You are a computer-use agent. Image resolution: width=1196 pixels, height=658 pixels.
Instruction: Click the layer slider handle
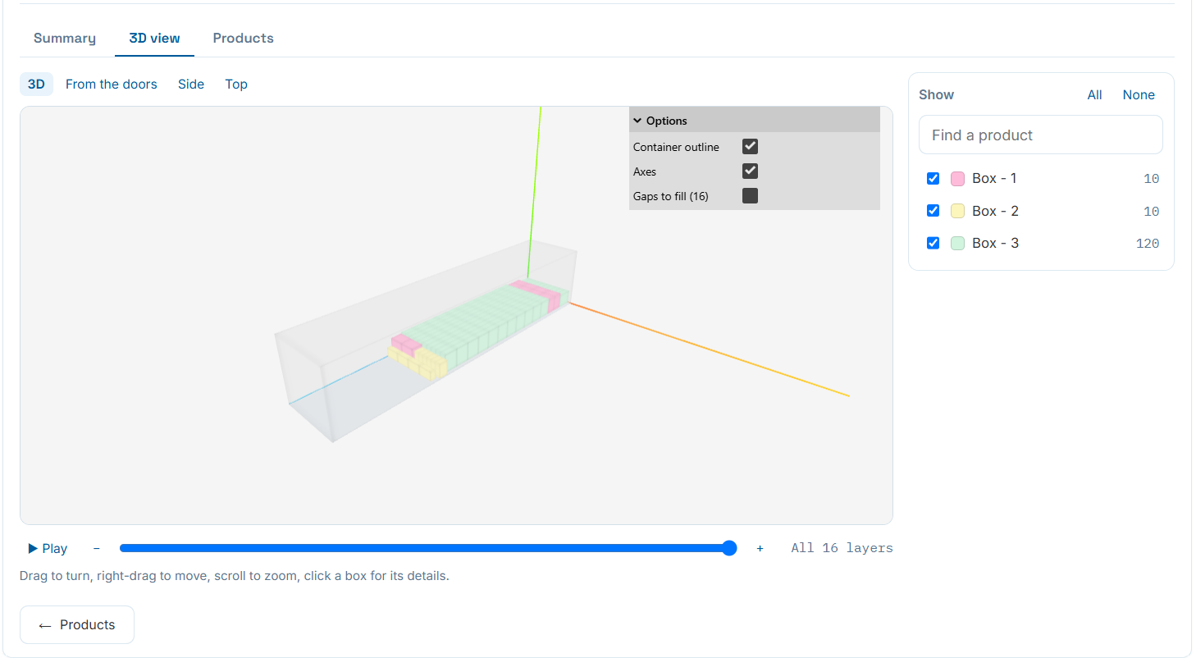click(x=729, y=548)
